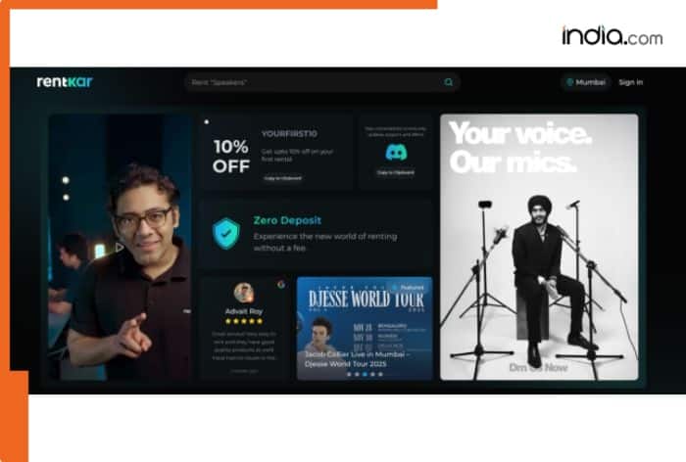The height and width of the screenshot is (462, 686).
Task: Copy the YOURFIRST10 coupon to clipboard
Action: click(282, 178)
